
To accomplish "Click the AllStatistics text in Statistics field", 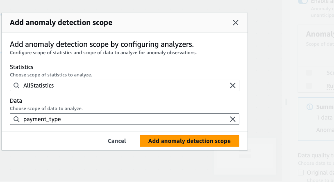I will point(39,85).
